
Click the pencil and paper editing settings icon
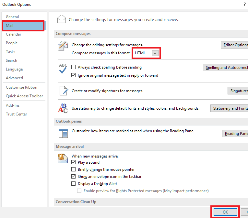[63, 46]
